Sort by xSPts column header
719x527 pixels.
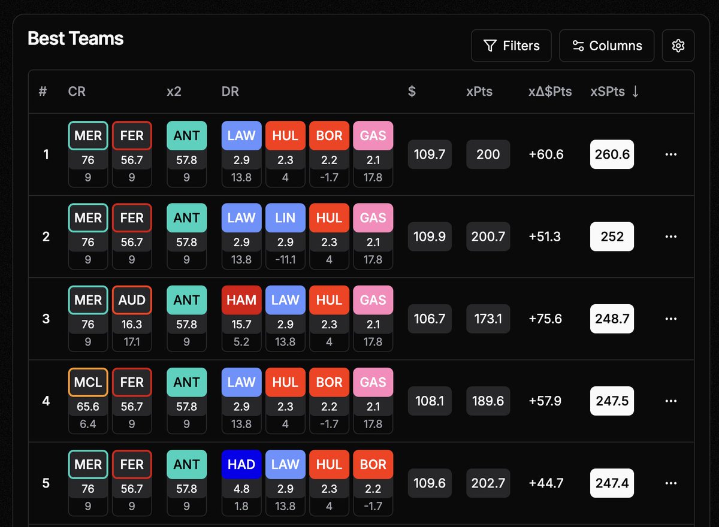pos(615,92)
